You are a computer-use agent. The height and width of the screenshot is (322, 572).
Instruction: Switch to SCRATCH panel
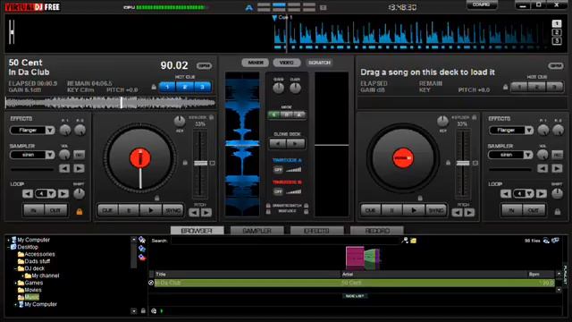click(319, 63)
